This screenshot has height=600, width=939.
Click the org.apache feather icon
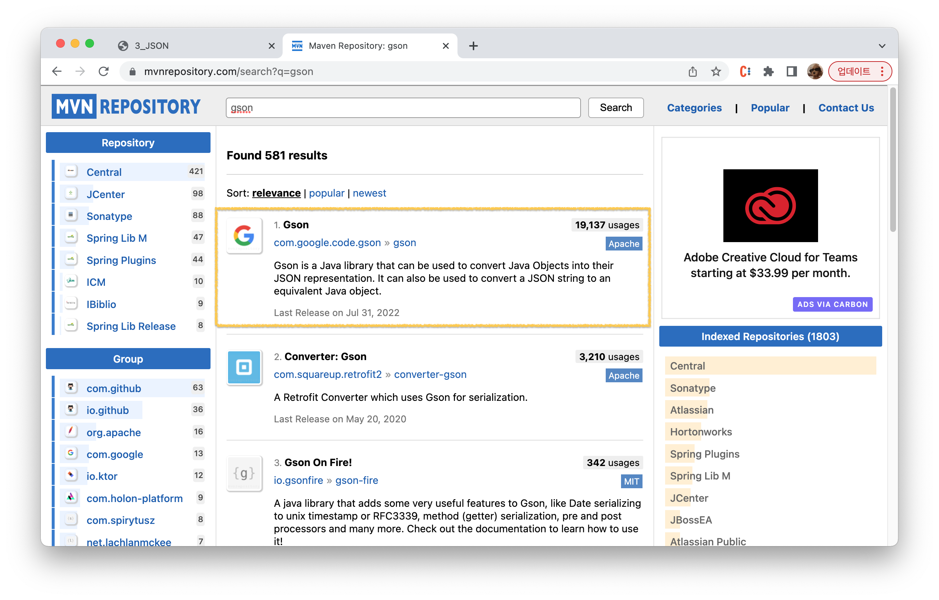(x=71, y=431)
